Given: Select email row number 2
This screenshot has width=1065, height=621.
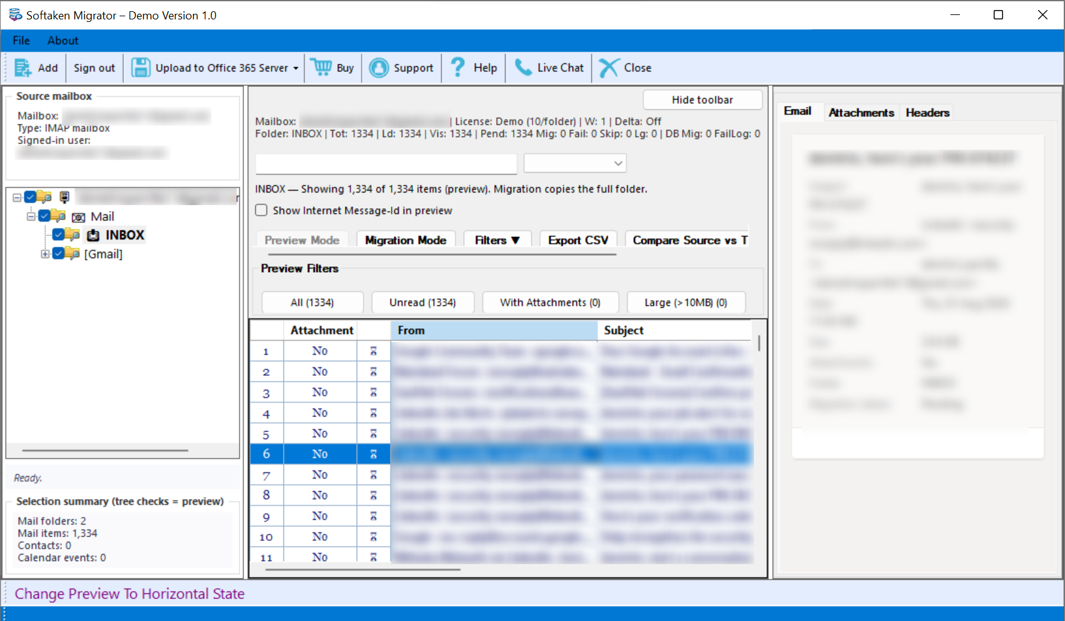Looking at the screenshot, I should 501,372.
